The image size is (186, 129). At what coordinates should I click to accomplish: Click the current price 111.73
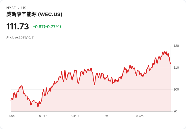[17, 26]
